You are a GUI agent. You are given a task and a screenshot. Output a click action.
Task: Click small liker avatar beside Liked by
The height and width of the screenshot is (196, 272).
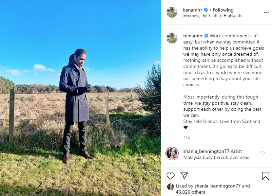tap(171, 187)
